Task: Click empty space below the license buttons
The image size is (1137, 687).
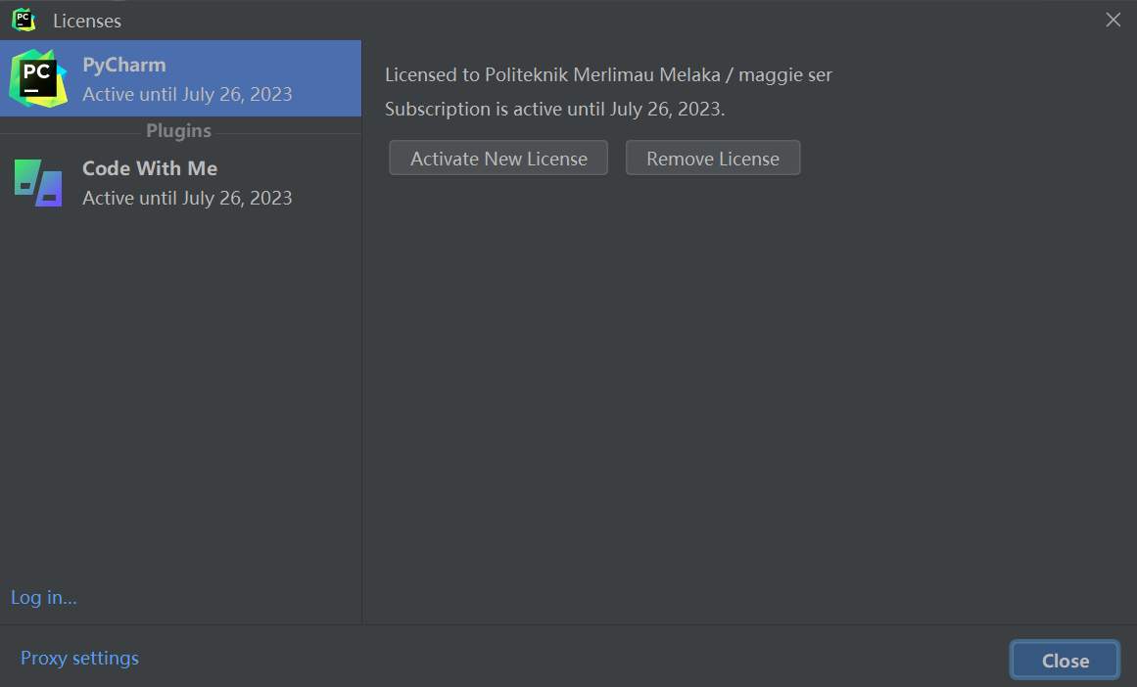Action: pyautogui.click(x=749, y=398)
